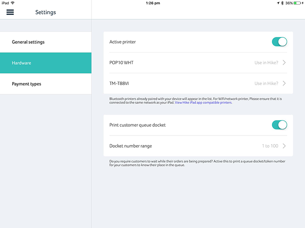
Task: Open Payment types section
Action: pos(46,84)
